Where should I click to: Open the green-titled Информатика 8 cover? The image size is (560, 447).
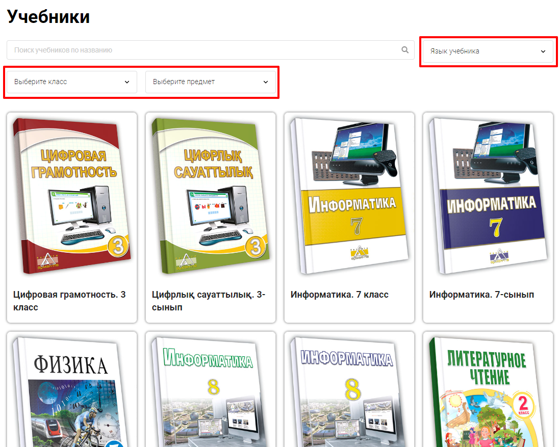[x=210, y=392]
